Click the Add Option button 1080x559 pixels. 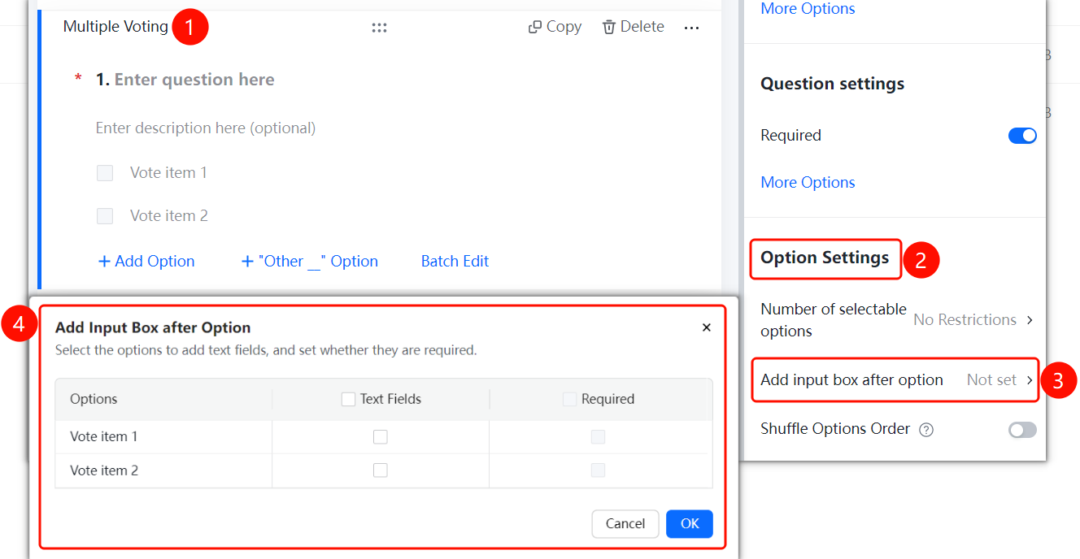pyautogui.click(x=146, y=262)
